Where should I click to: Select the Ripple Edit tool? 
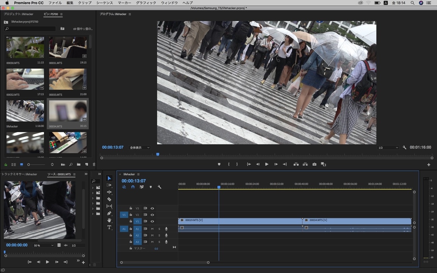coord(109,192)
